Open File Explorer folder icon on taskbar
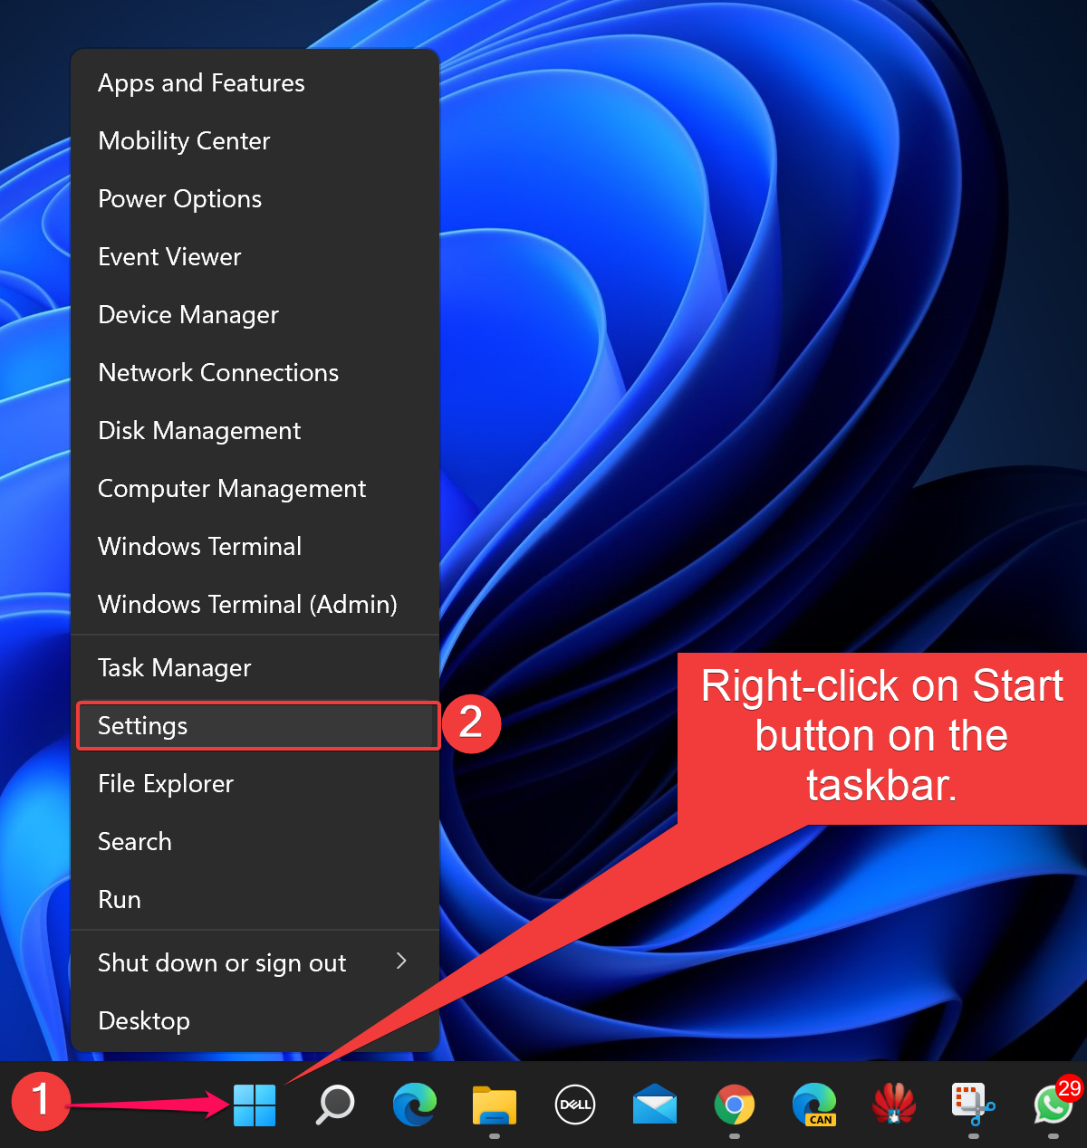This screenshot has height=1148, width=1087. [495, 1106]
